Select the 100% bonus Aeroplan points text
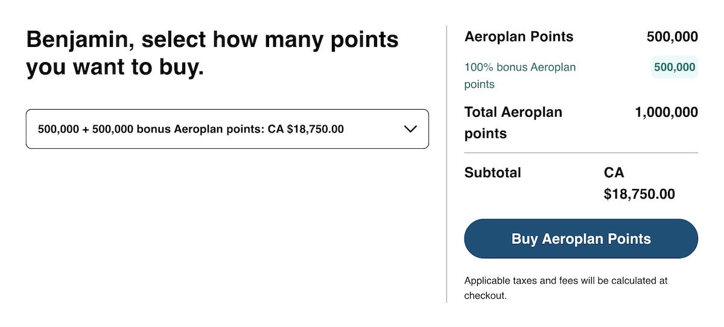 tap(519, 75)
